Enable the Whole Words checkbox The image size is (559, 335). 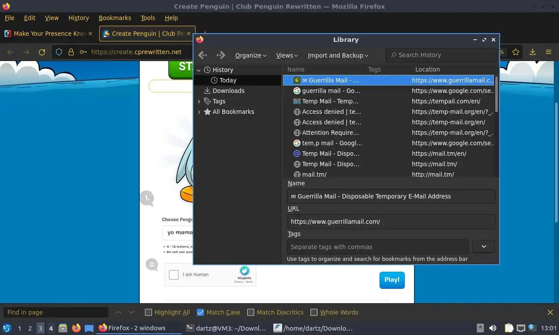pyautogui.click(x=314, y=312)
